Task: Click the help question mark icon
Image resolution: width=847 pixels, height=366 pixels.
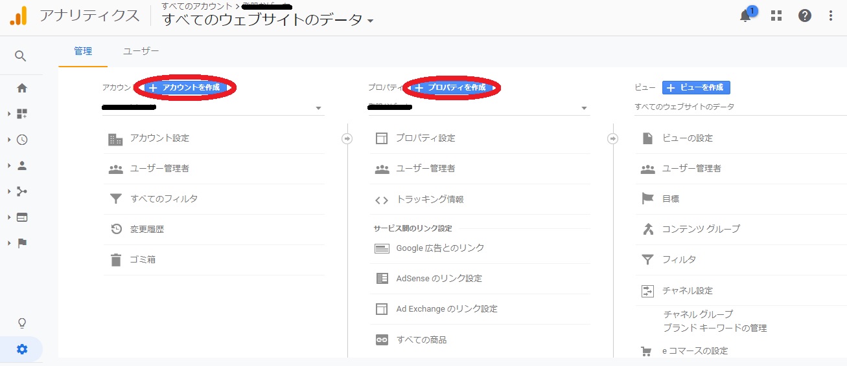Action: [805, 16]
